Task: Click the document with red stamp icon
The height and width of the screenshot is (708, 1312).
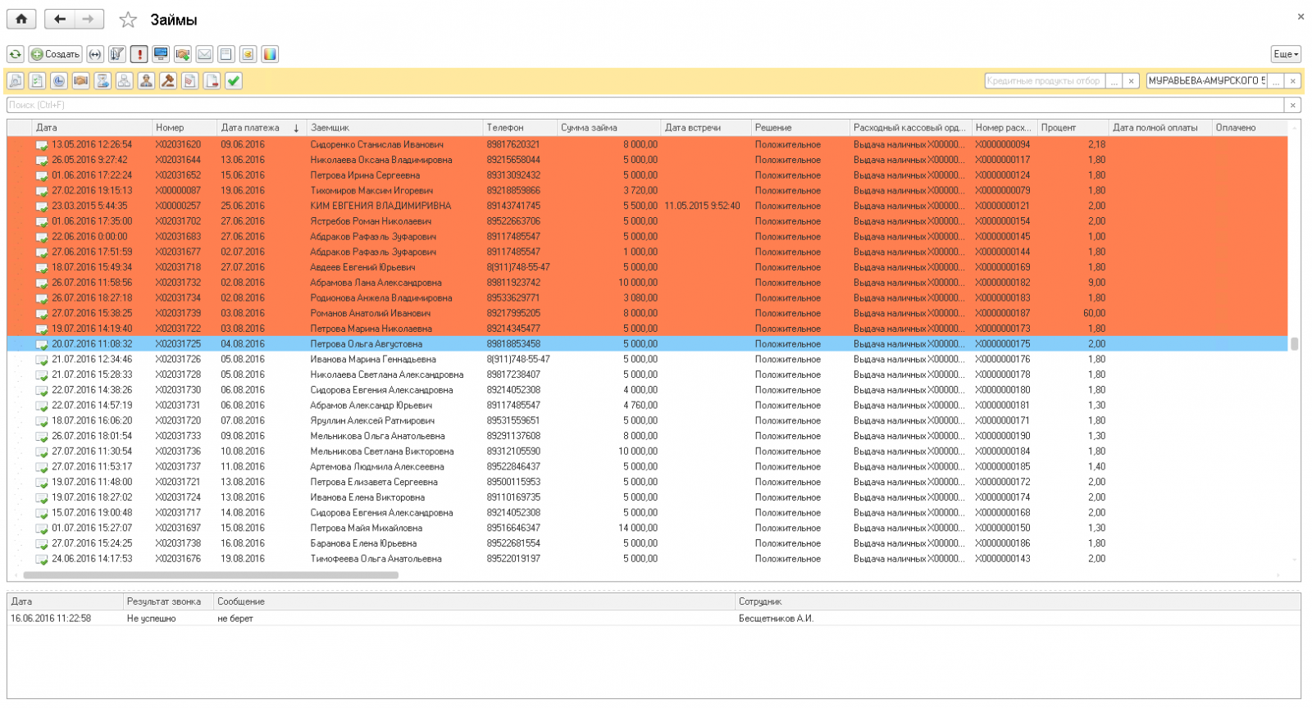Action: coord(190,80)
